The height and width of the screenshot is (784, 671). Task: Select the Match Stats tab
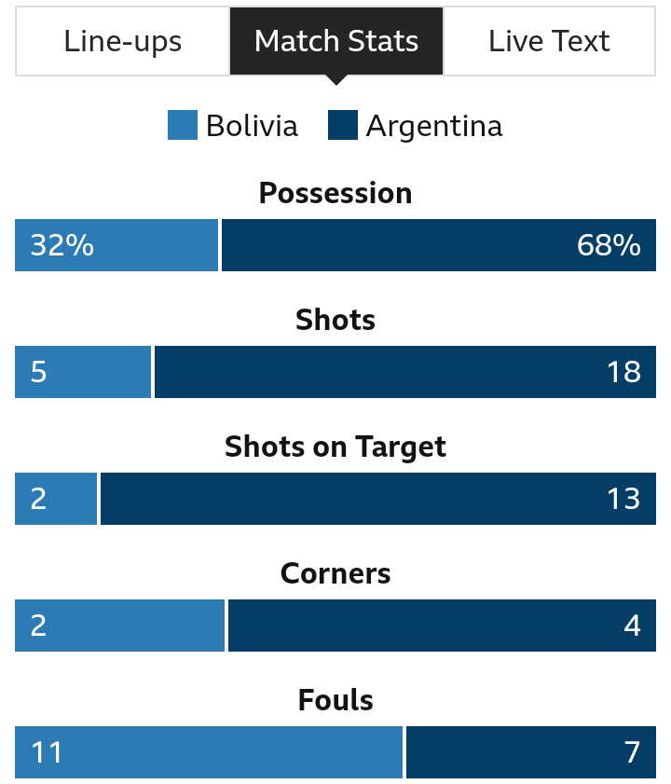point(336,41)
